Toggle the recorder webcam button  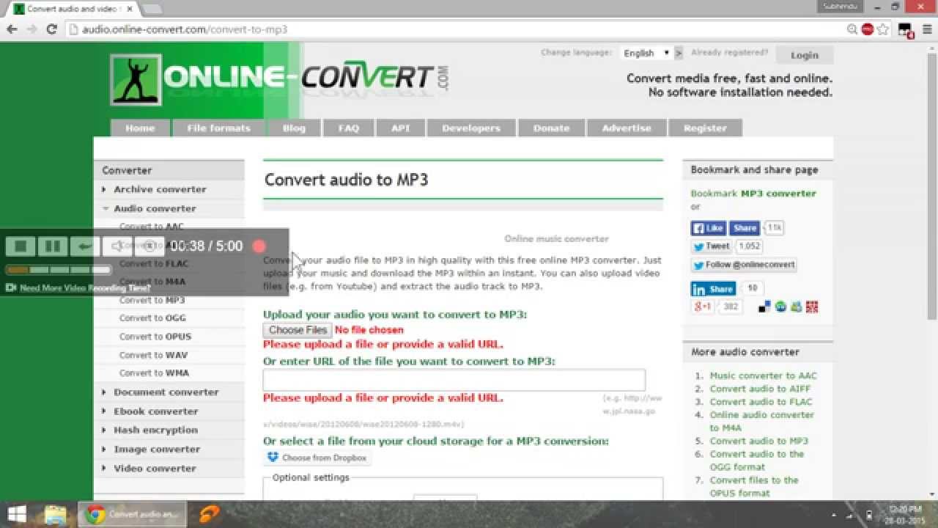(149, 246)
